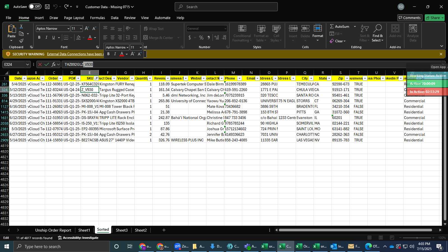Click the Comma Style icon
The image size is (448, 252).
click(209, 38)
